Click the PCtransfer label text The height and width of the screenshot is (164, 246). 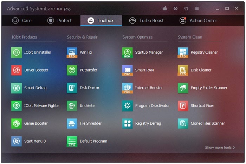tap(89, 70)
